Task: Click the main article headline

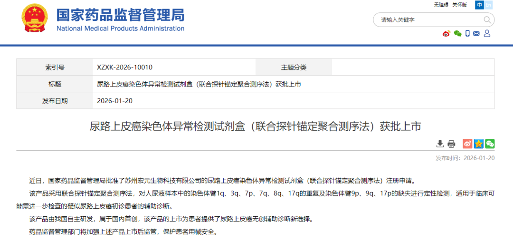Action: coord(255,127)
